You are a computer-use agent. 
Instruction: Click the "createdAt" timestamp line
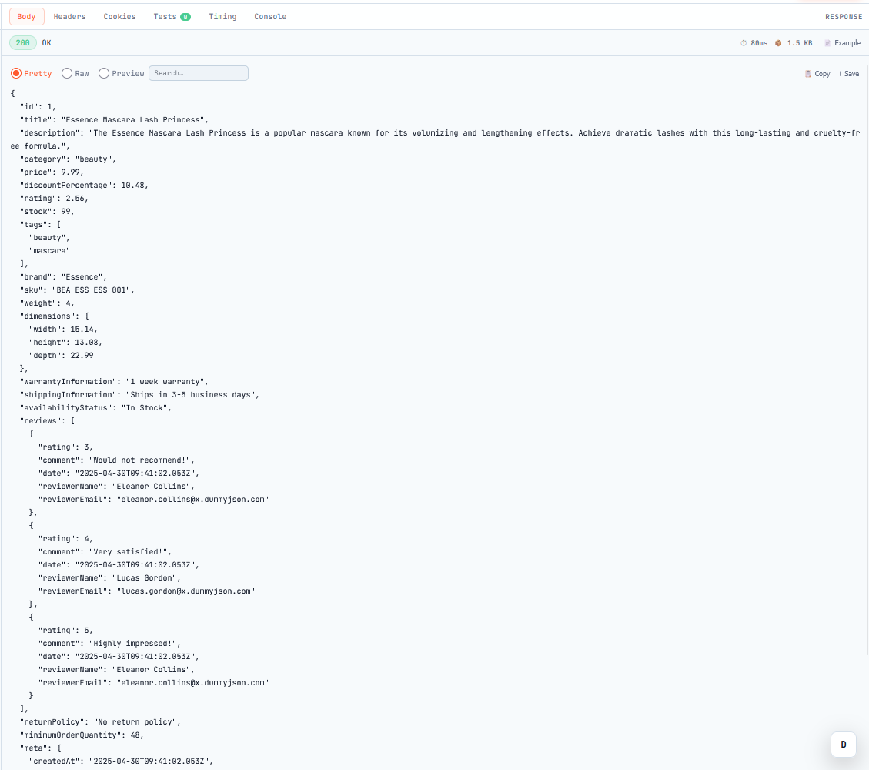(x=121, y=761)
